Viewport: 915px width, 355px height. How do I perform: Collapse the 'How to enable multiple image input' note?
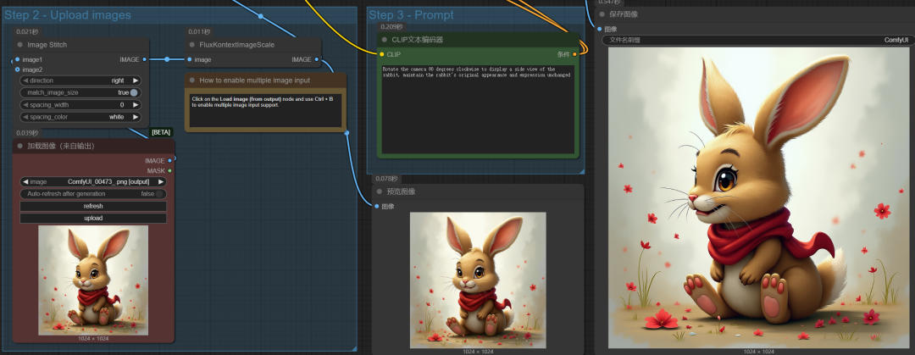click(x=192, y=80)
